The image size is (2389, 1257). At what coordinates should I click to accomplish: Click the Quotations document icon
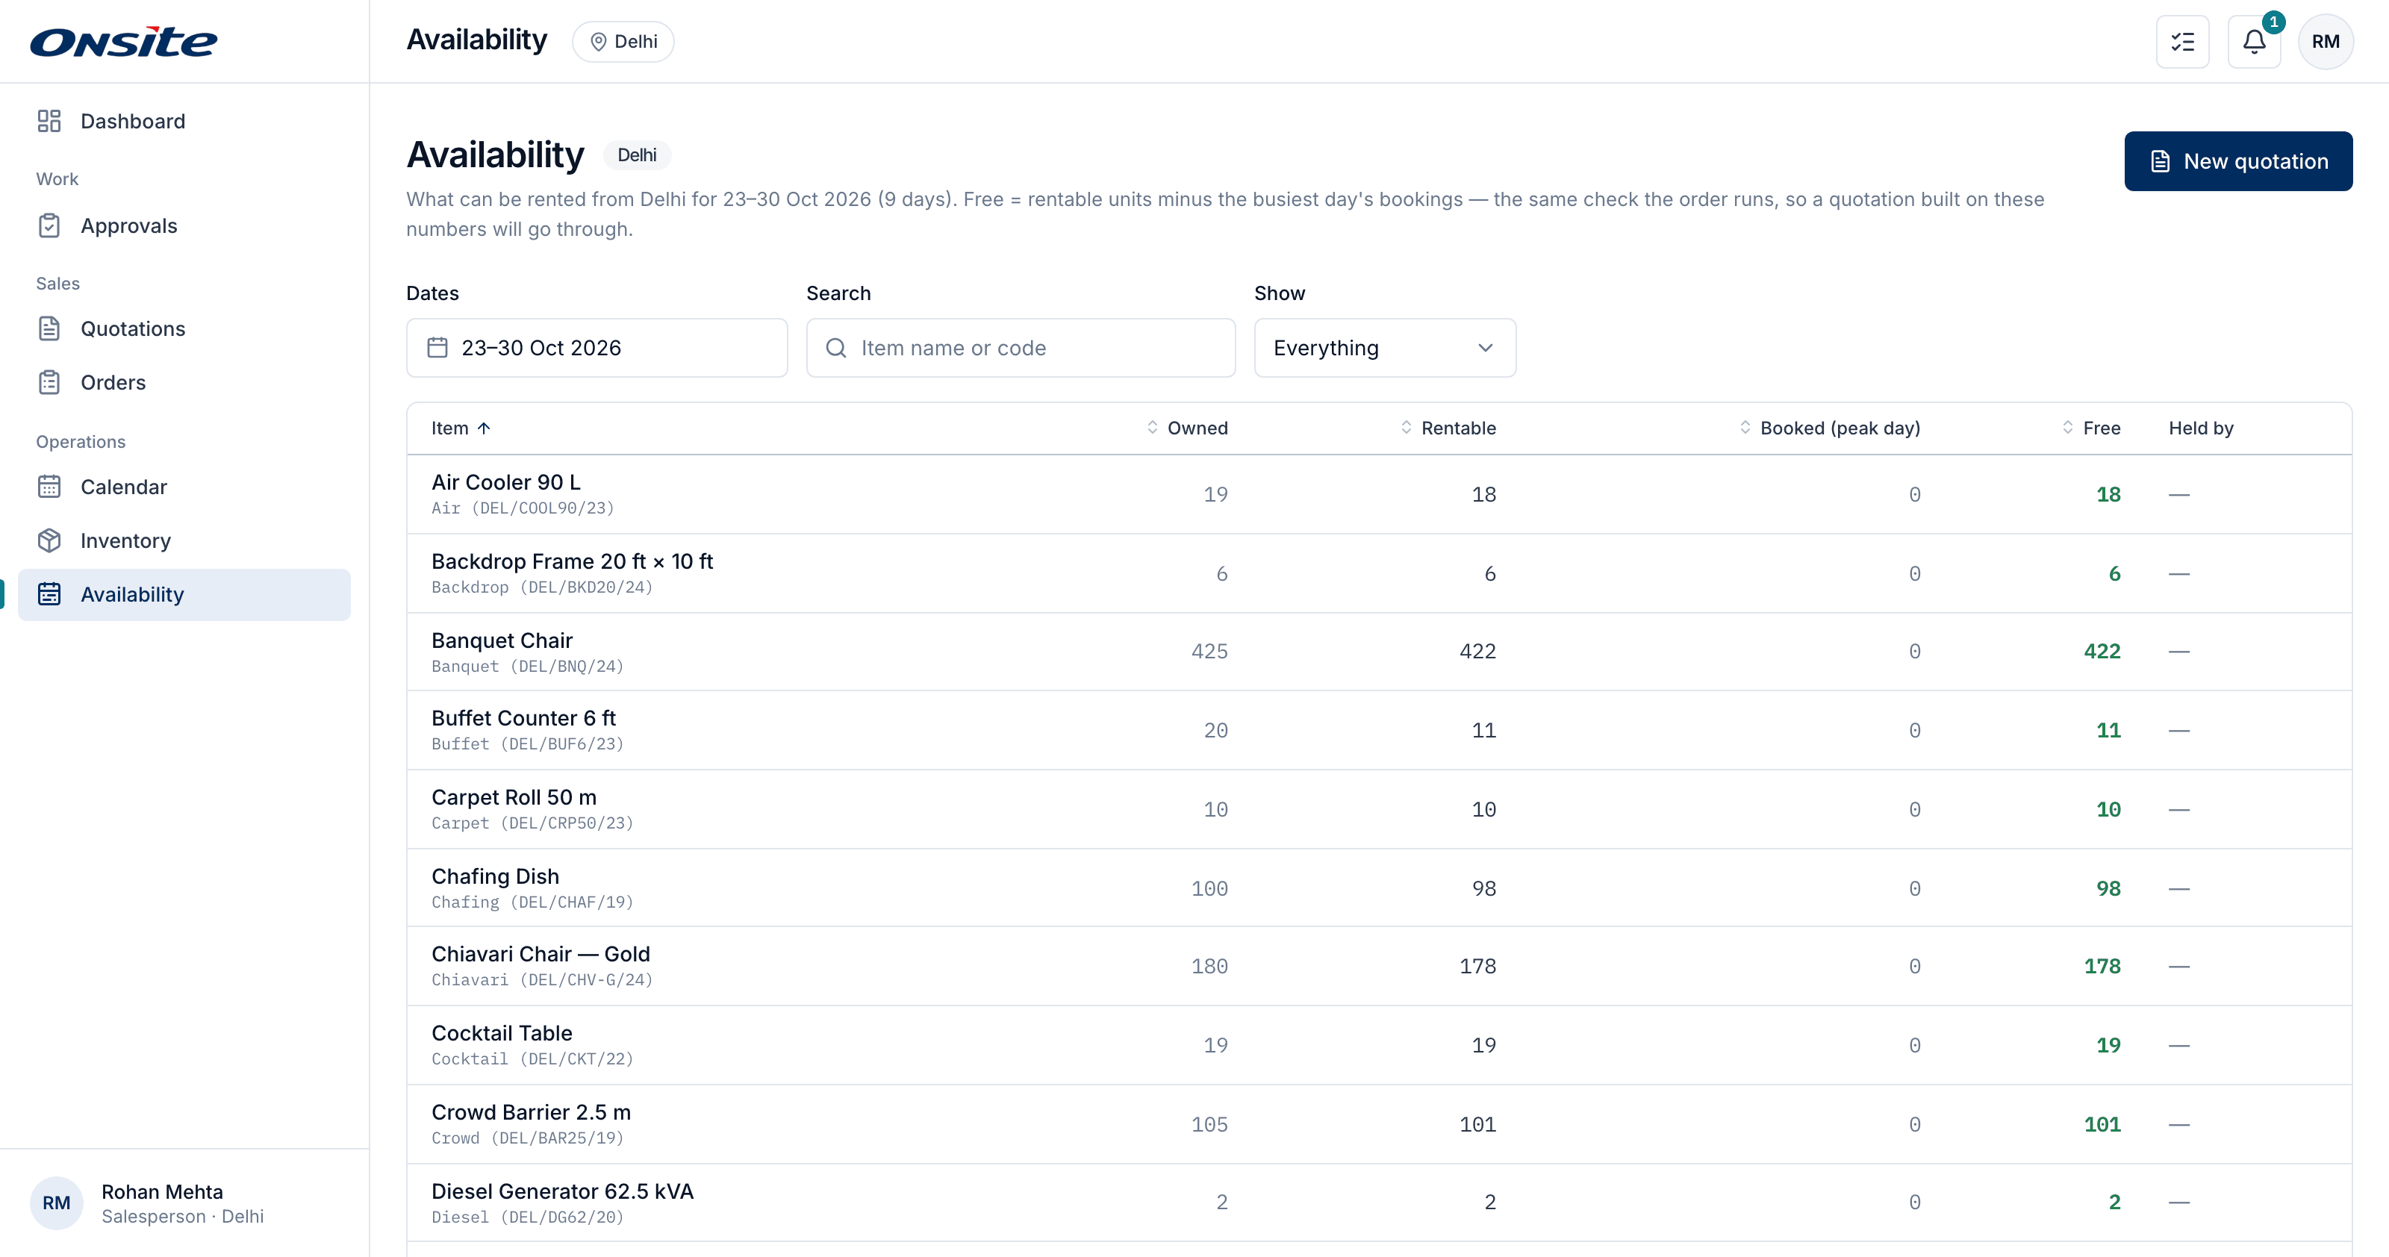click(49, 328)
